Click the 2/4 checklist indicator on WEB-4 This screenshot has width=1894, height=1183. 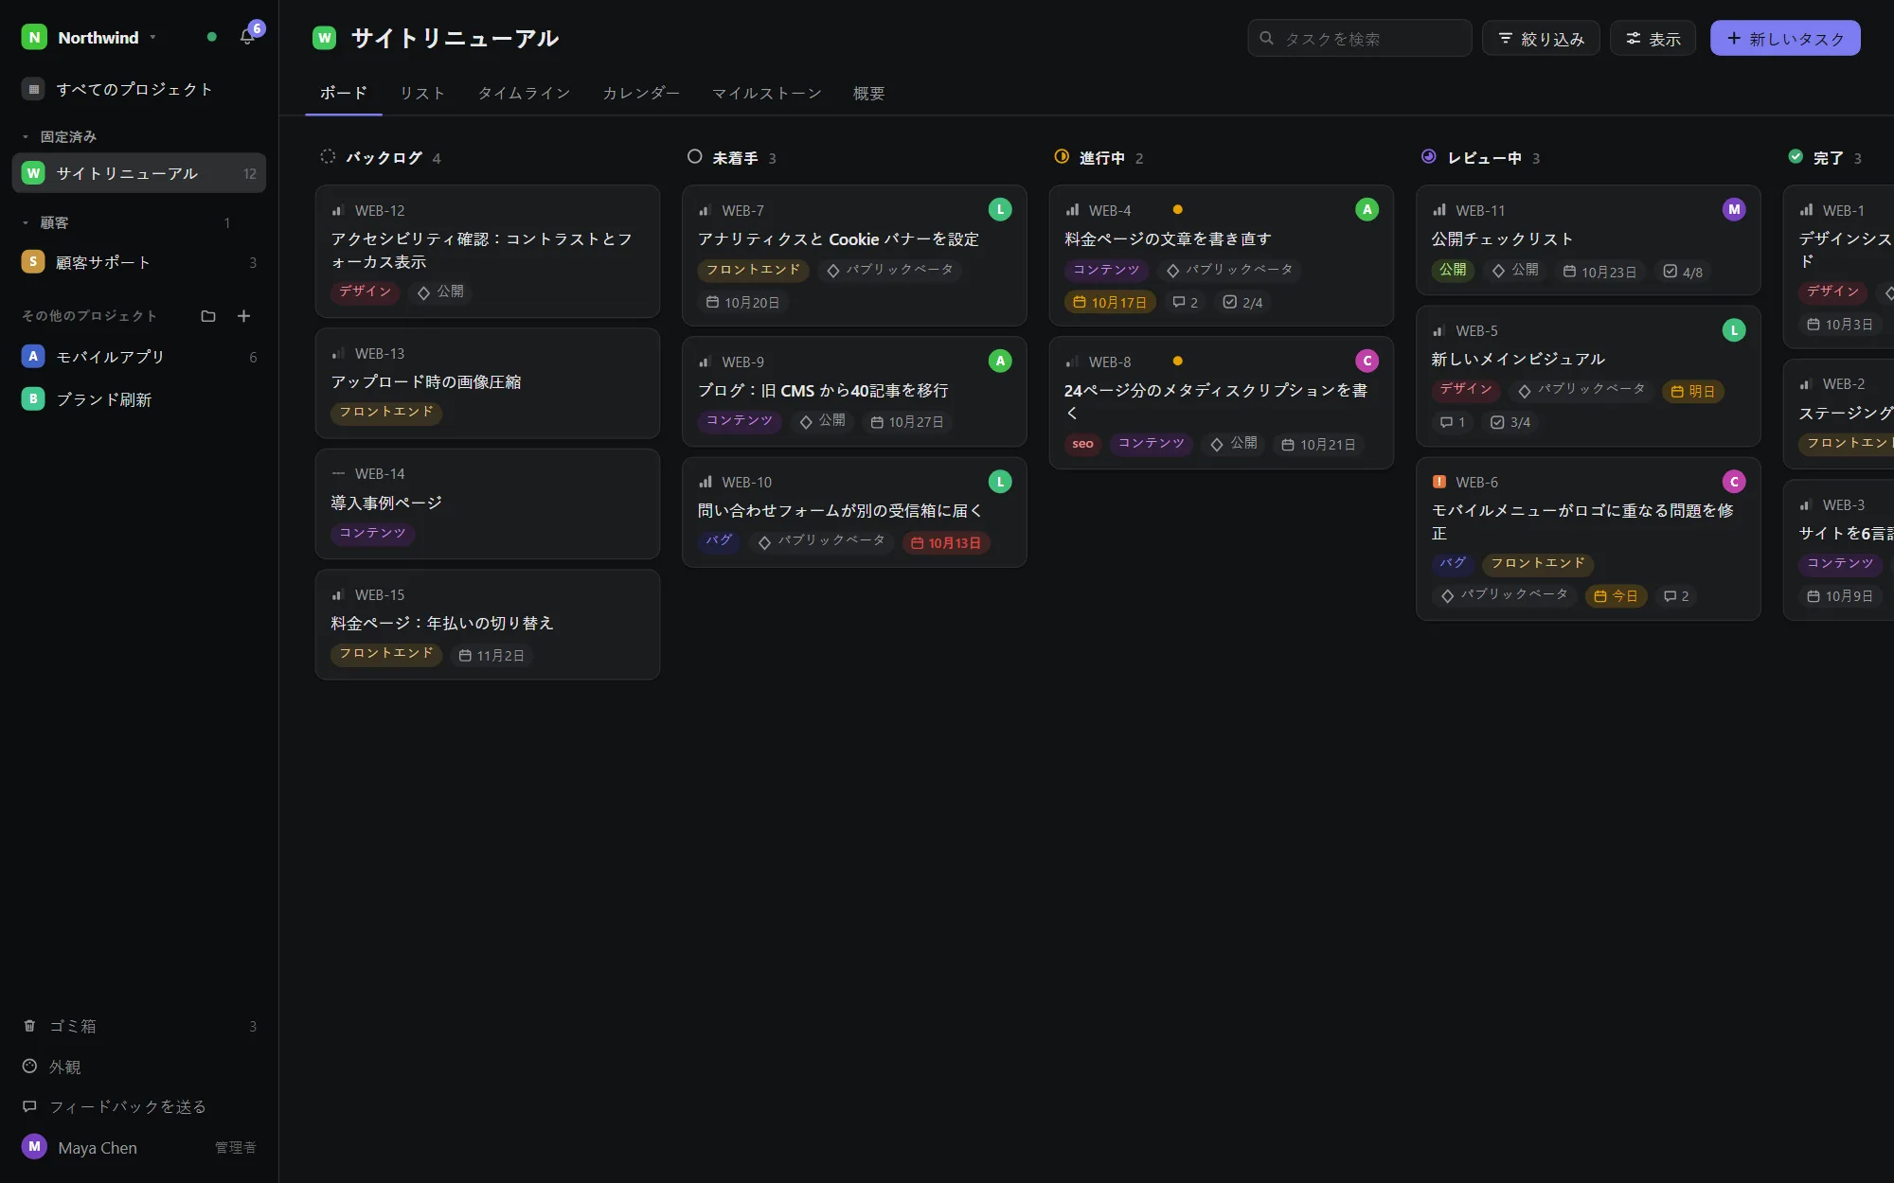[1242, 303]
